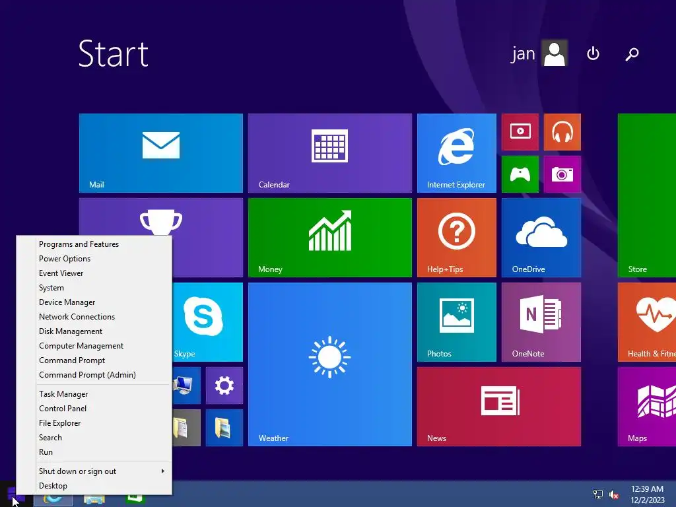The height and width of the screenshot is (507, 676).
Task: Click the Power options icon
Action: [593, 53]
